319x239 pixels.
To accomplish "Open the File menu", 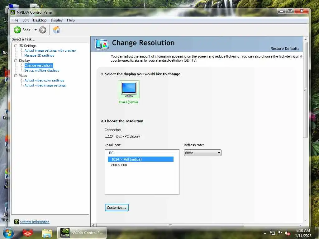I will 15,20.
